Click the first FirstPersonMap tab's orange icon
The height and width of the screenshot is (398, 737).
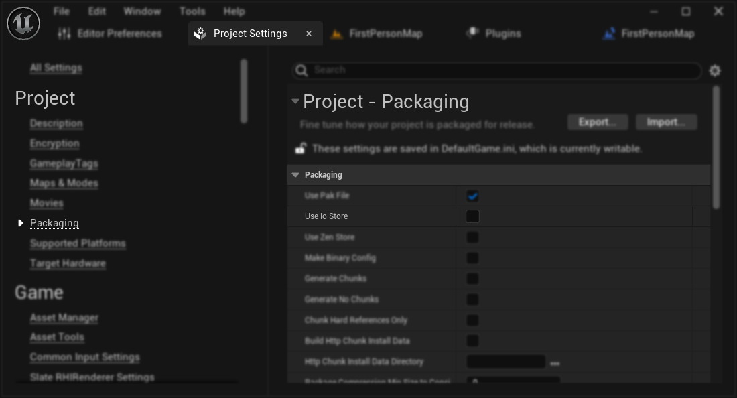coord(336,34)
